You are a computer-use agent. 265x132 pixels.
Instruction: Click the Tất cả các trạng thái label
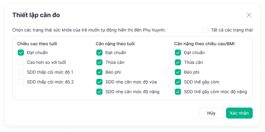pos(232,30)
